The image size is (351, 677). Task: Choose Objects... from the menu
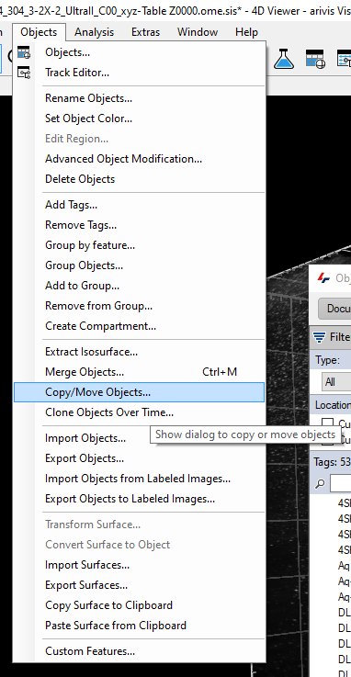click(139, 52)
